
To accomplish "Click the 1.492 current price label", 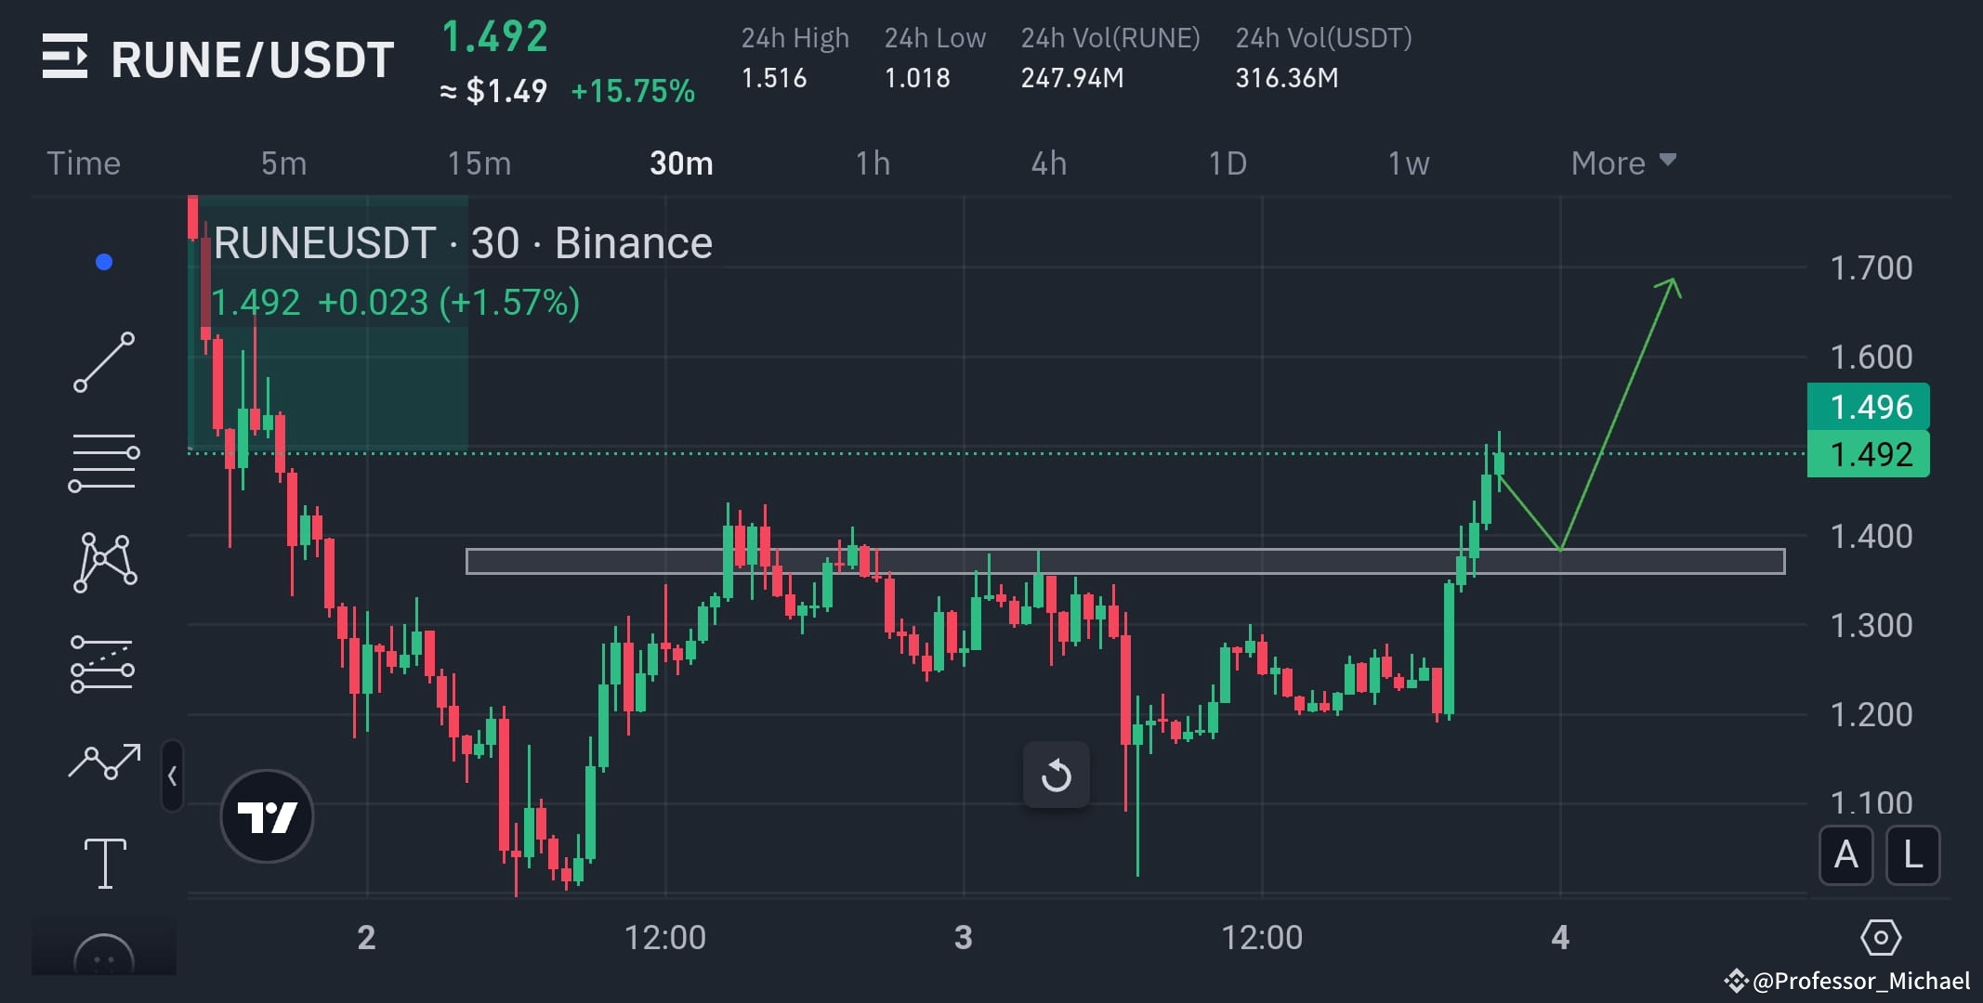I will pos(1868,454).
